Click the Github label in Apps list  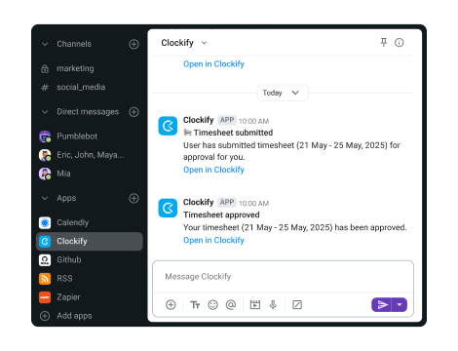69,260
